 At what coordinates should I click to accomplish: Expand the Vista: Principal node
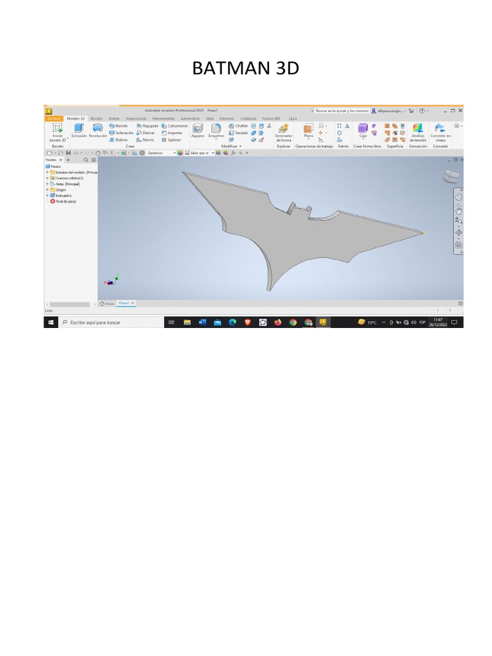47,184
